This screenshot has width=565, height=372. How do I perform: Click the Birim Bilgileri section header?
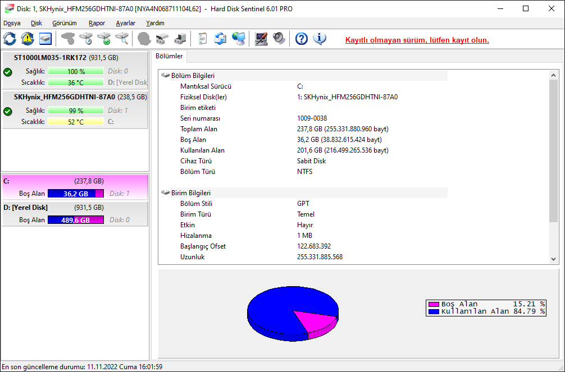303,193
